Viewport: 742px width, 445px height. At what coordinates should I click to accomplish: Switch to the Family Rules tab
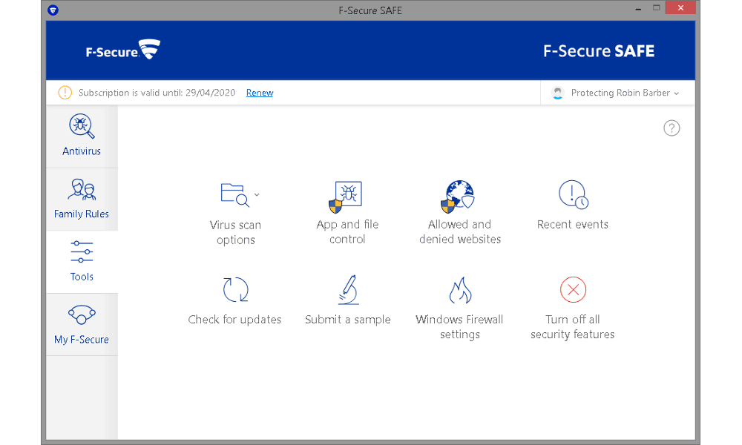[x=82, y=199]
